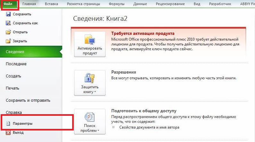
Task: Open the Данные ribbon tab
Action: point(140,4)
